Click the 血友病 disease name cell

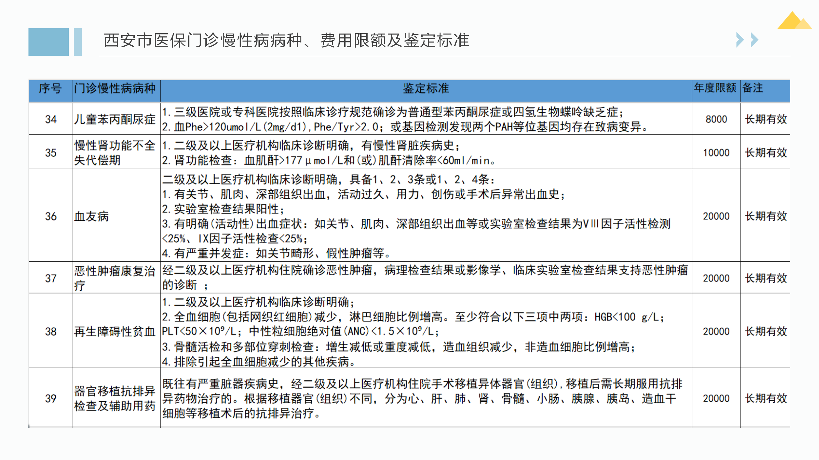pos(91,216)
